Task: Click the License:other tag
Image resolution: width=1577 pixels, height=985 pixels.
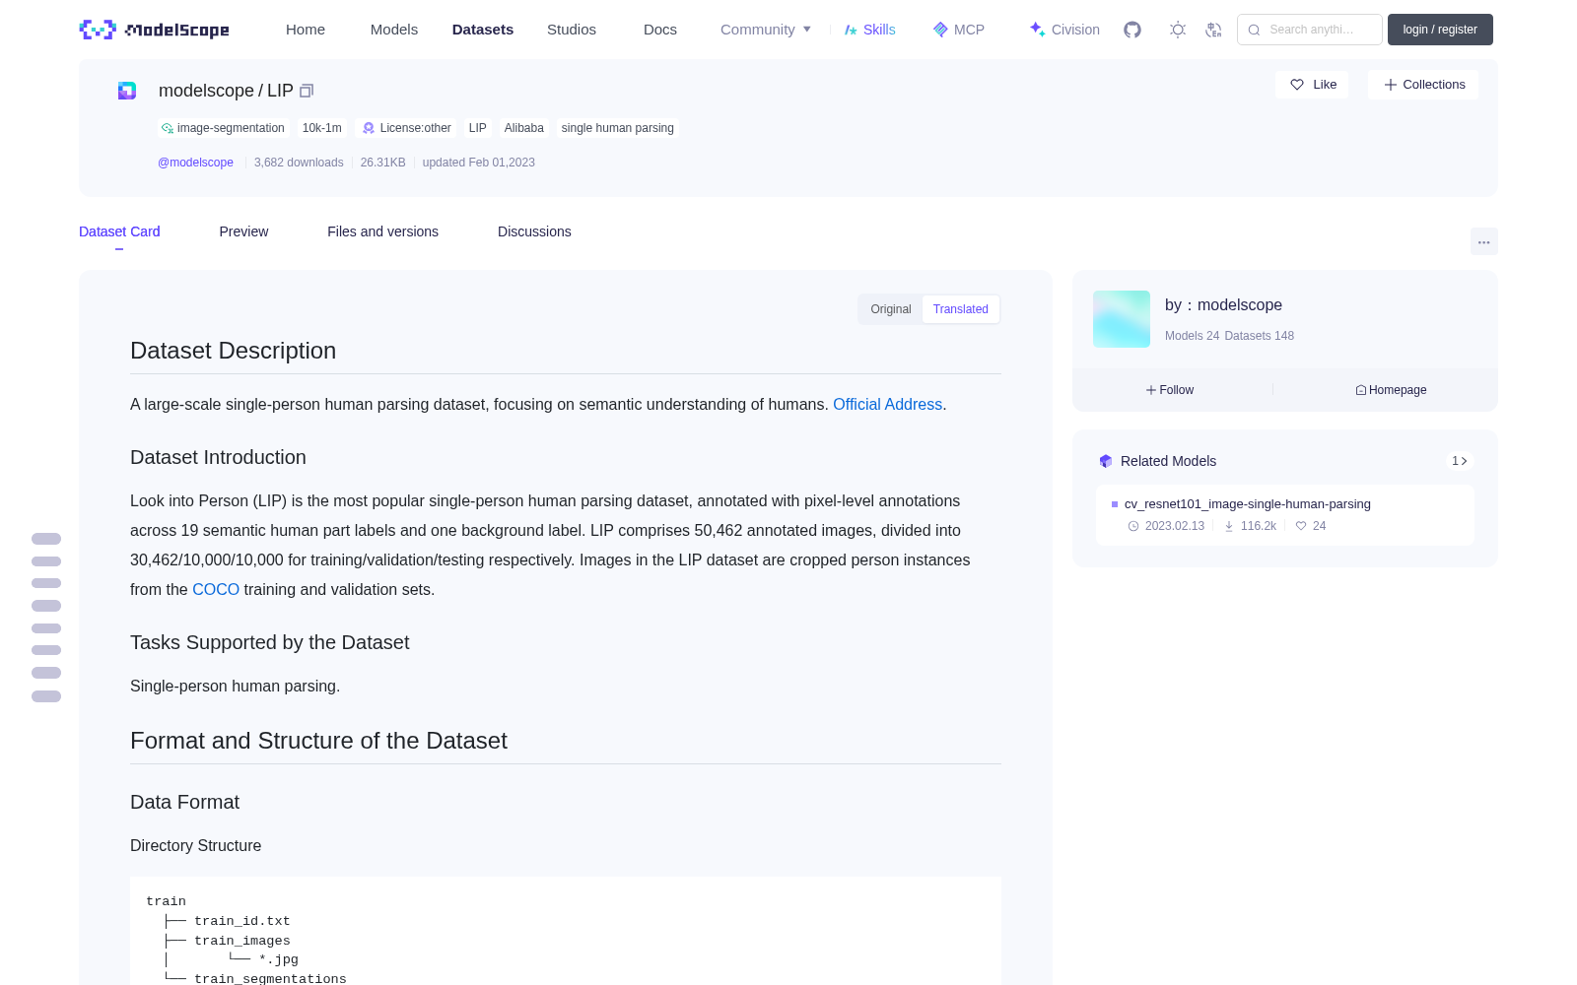Action: (x=406, y=128)
